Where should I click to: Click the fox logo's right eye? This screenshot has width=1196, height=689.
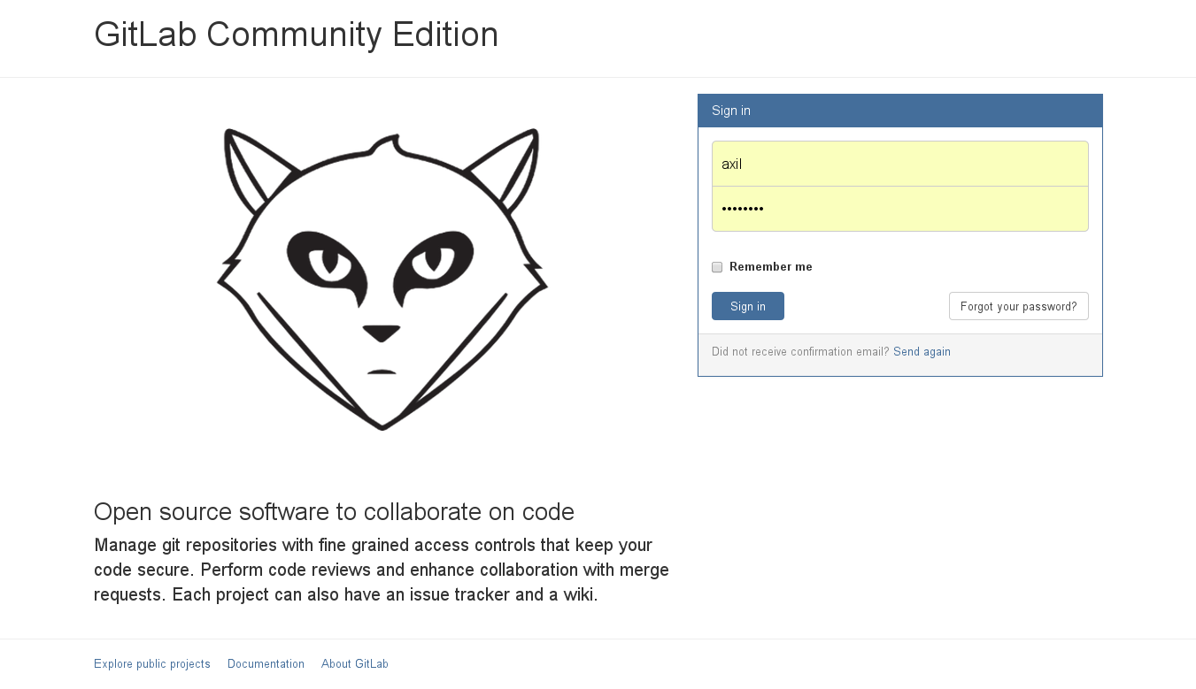pos(434,258)
